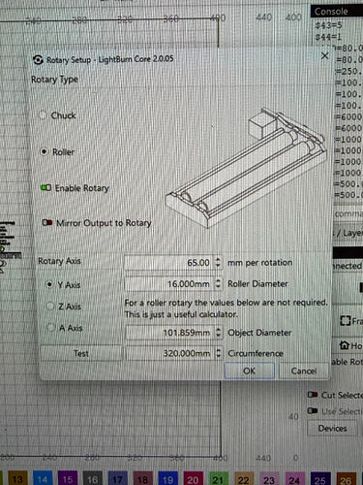Close the Rotary Setup dialog
Viewport: 363px width, 485px height.
[324, 56]
